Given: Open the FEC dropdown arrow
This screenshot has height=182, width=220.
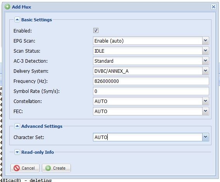Looking at the screenshot, I should point(206,111).
